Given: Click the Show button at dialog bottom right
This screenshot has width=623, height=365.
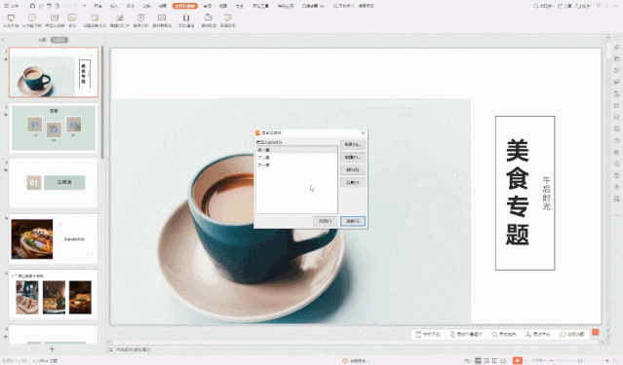Looking at the screenshot, I should tap(352, 221).
